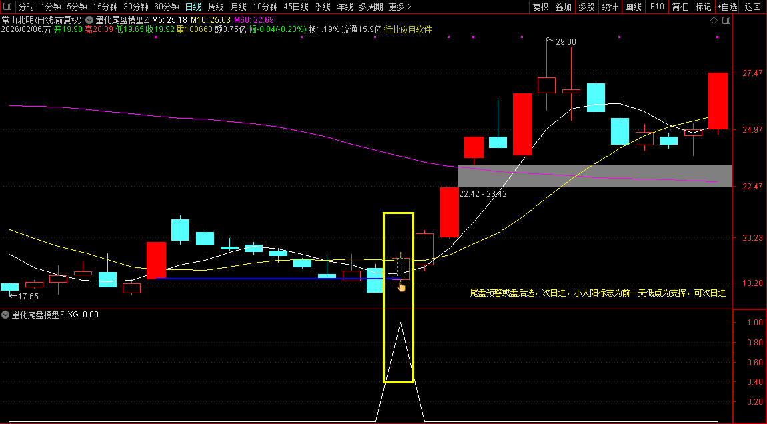This screenshot has width=767, height=424.
Task: Click the XG: 0.00 indicator value
Action: [x=83, y=315]
